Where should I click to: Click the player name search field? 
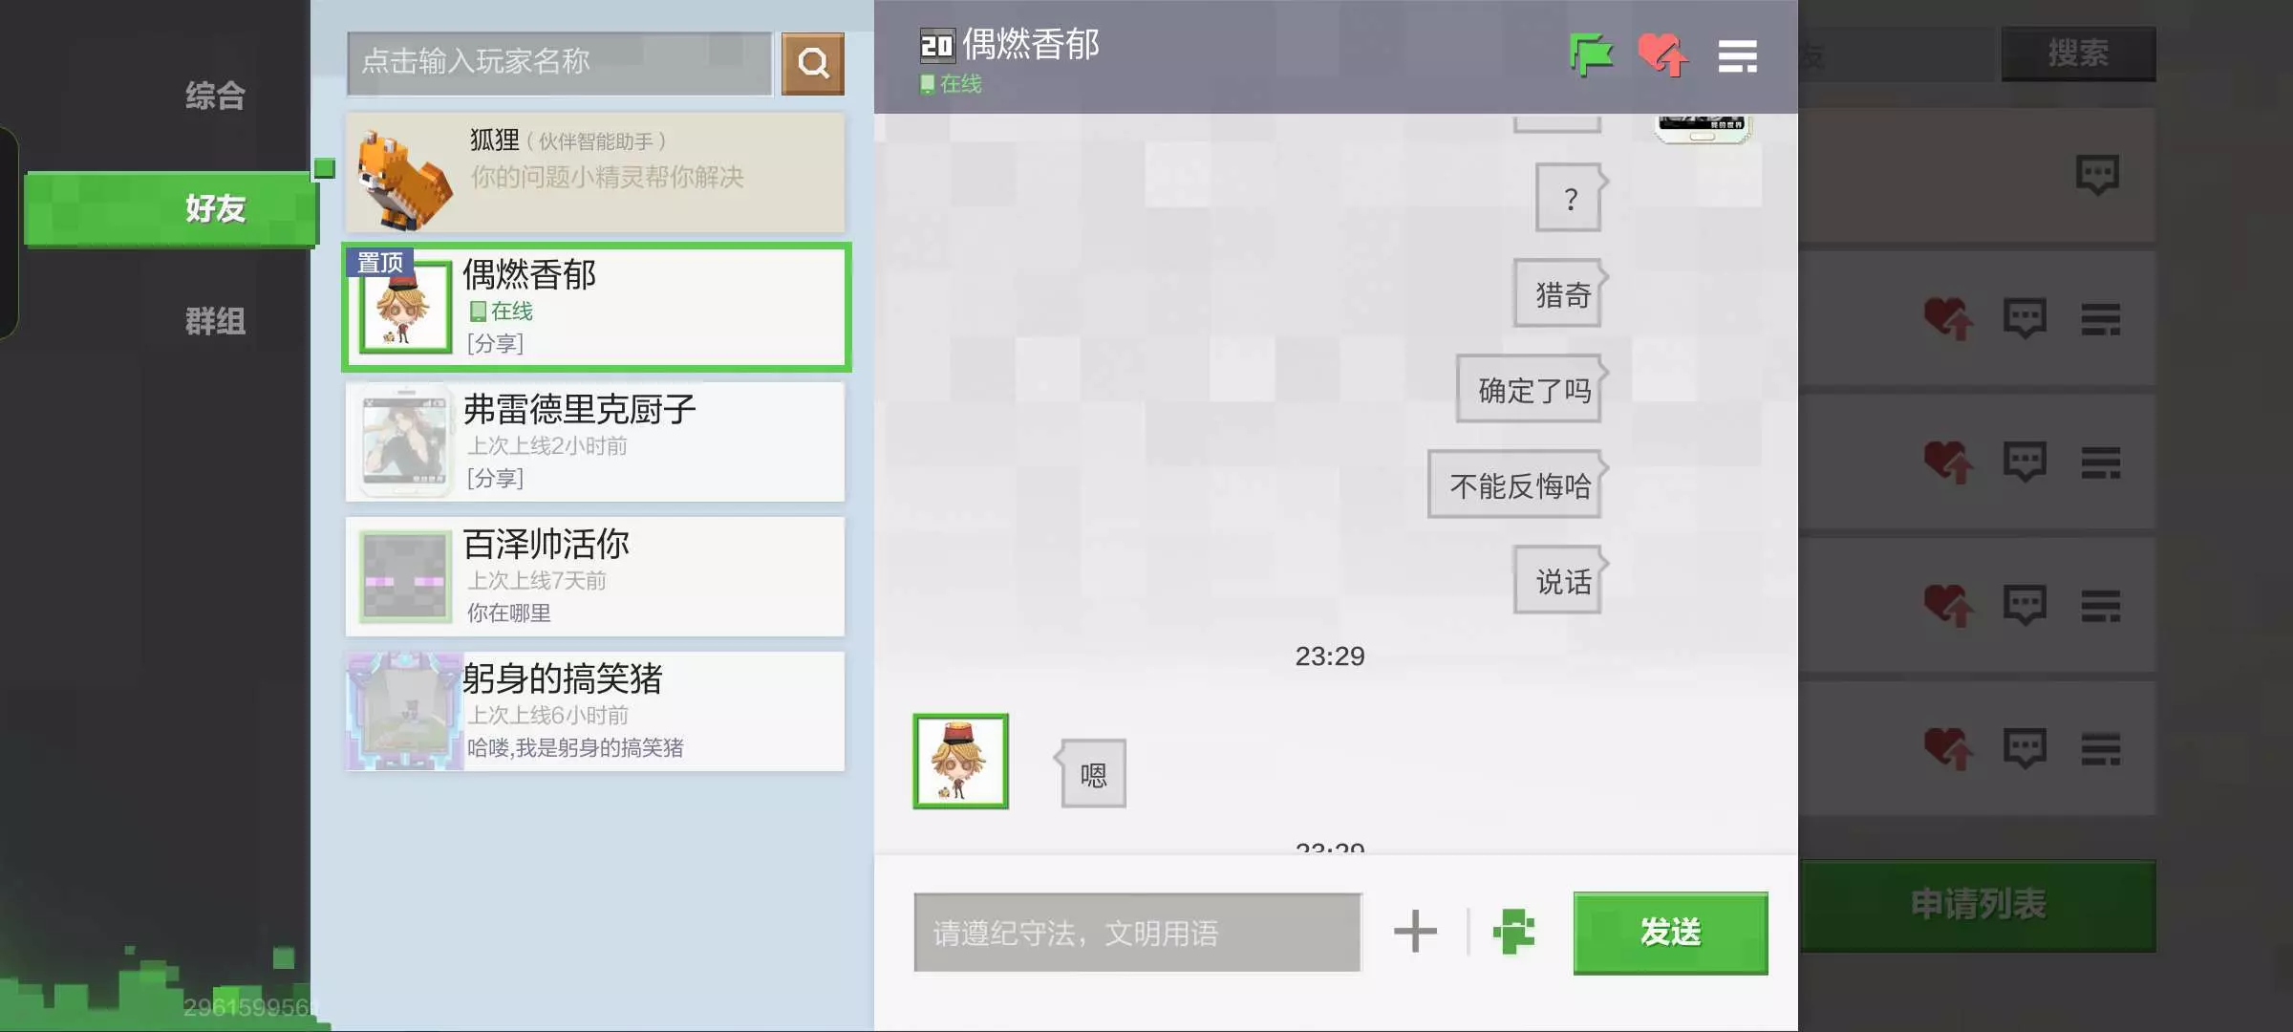pos(559,63)
